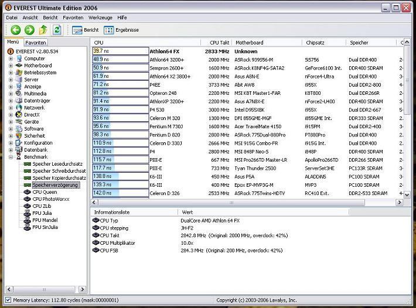Image resolution: width=416 pixels, height=308 pixels.
Task: Click the results list horizontal scrollbar thumb
Action: [x=231, y=203]
